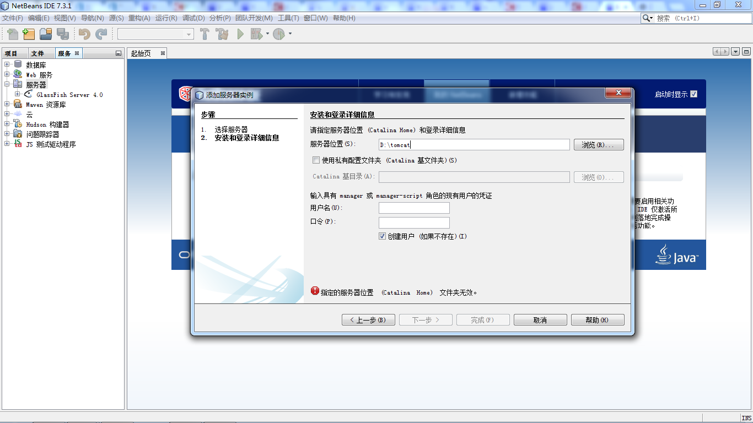
Task: Expand the 数据库 tree node
Action: [7, 64]
